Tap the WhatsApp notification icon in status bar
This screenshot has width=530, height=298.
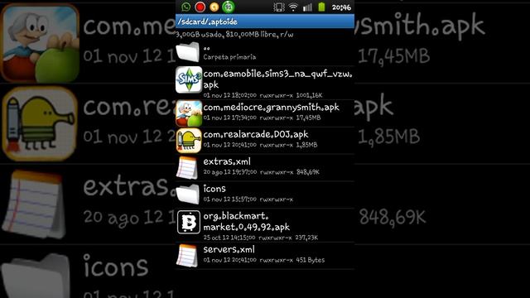[x=185, y=7]
